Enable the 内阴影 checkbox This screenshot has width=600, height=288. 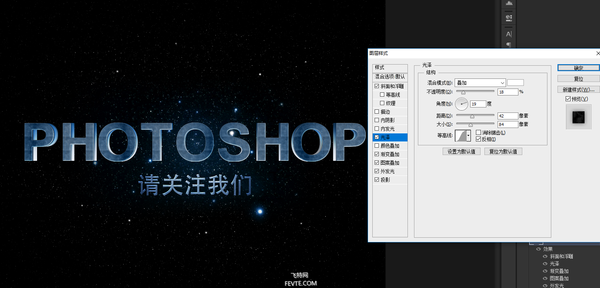tap(377, 120)
